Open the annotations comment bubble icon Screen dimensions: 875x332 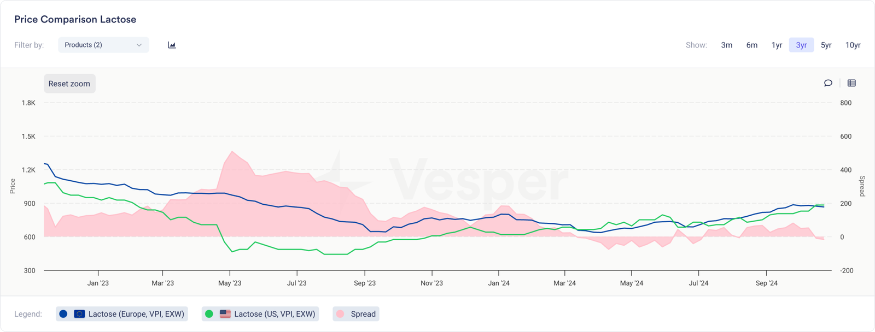click(828, 83)
